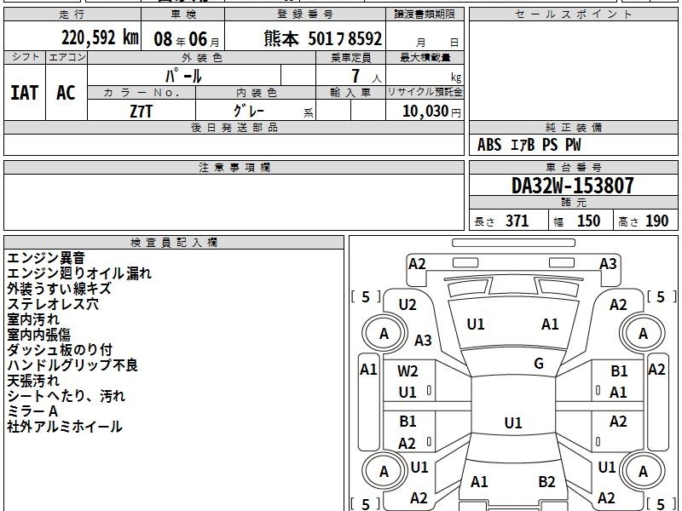Click the 後日発送部品 header
Viewport: 682px width, 511px height.
pyautogui.click(x=234, y=127)
